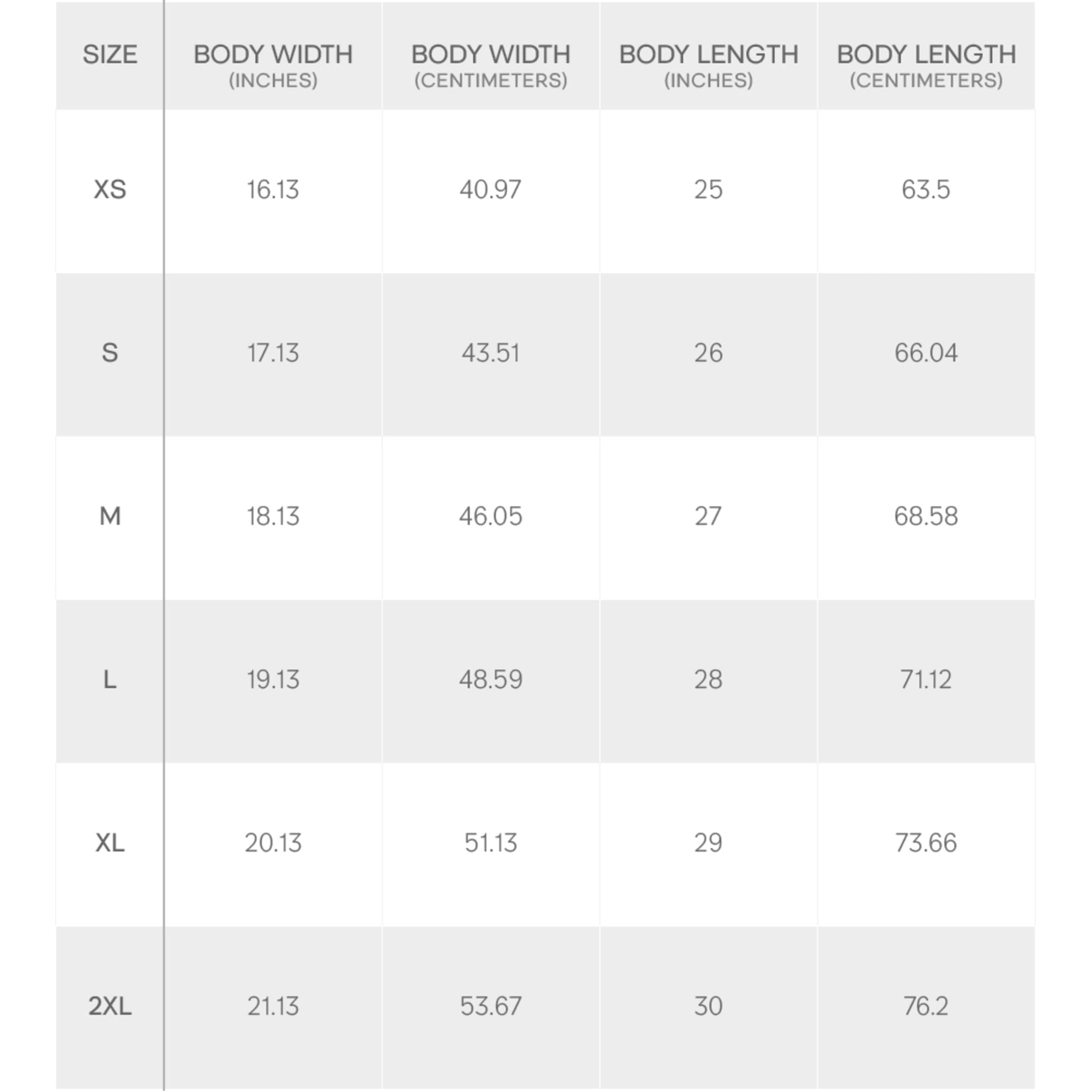Select the 71.12 centimeters length cell

pyautogui.click(x=926, y=679)
